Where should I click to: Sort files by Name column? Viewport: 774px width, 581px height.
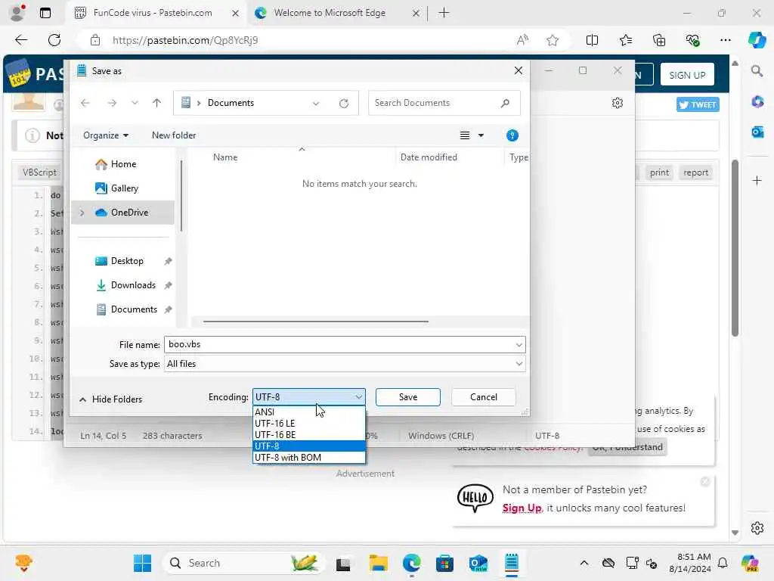[225, 157]
